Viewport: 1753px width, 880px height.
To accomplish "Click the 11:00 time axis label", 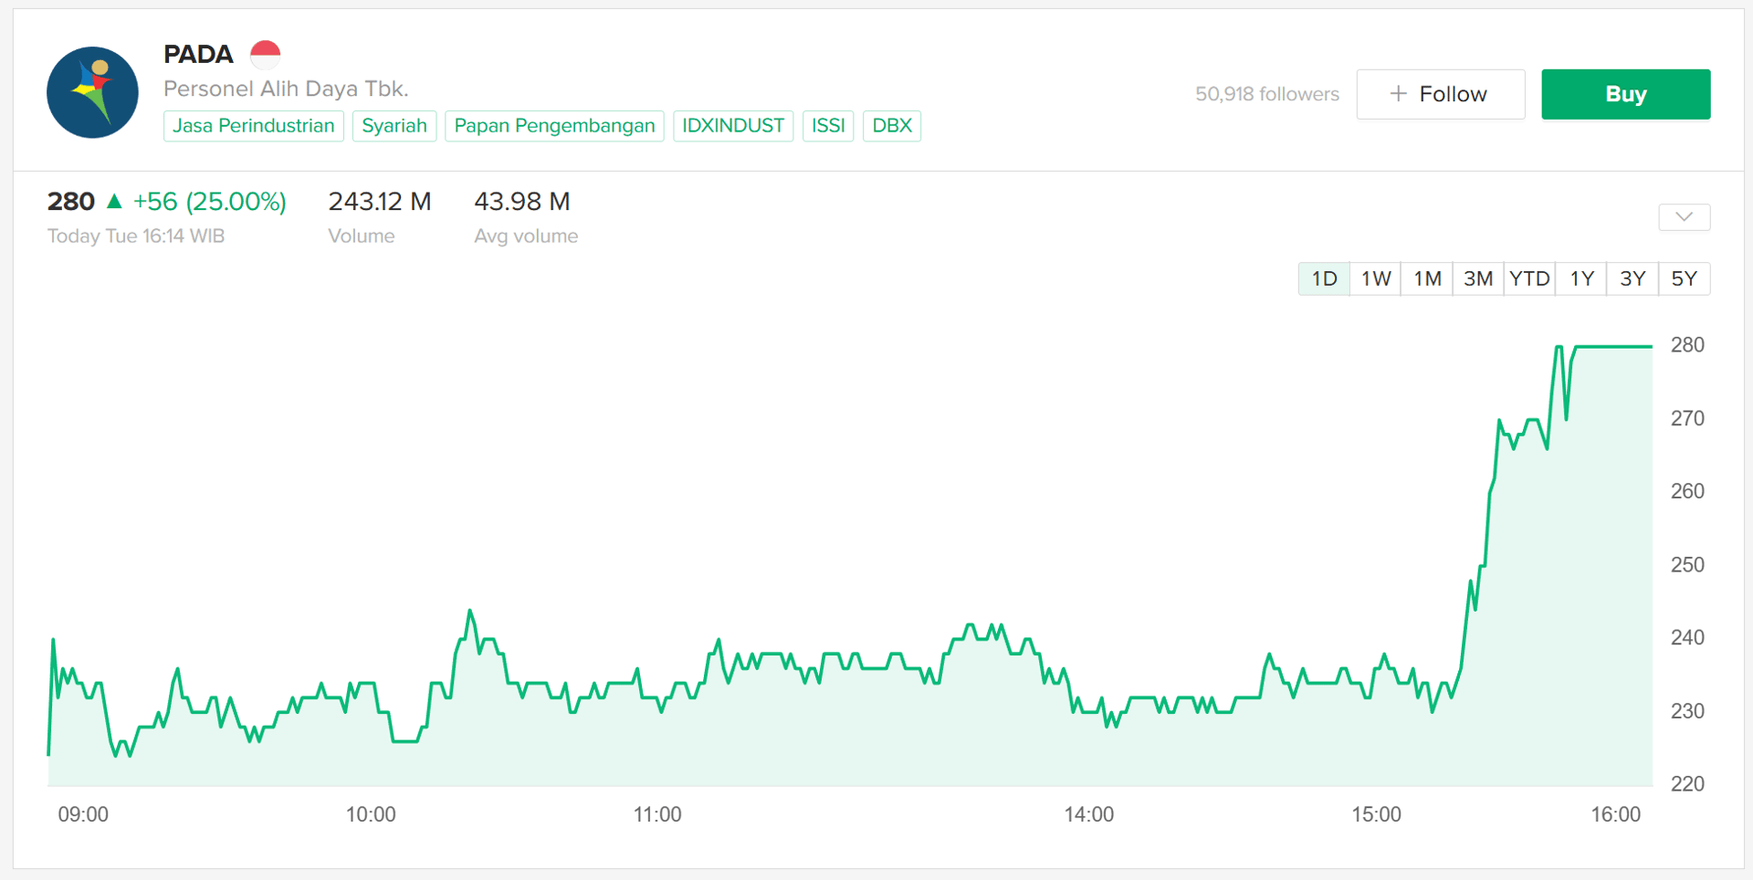I will [657, 814].
